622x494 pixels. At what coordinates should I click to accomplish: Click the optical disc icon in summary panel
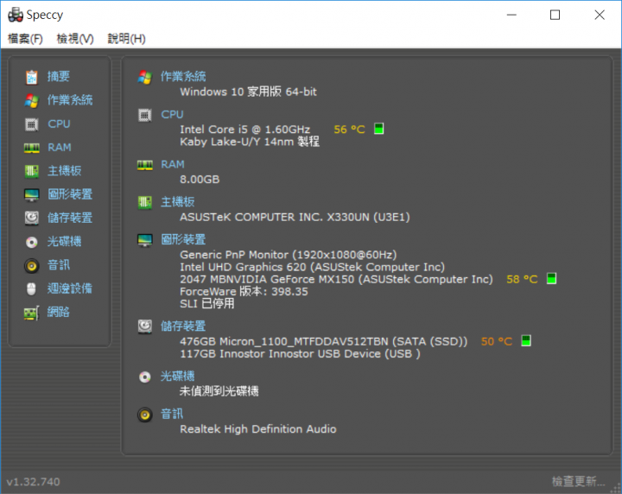pyautogui.click(x=145, y=377)
